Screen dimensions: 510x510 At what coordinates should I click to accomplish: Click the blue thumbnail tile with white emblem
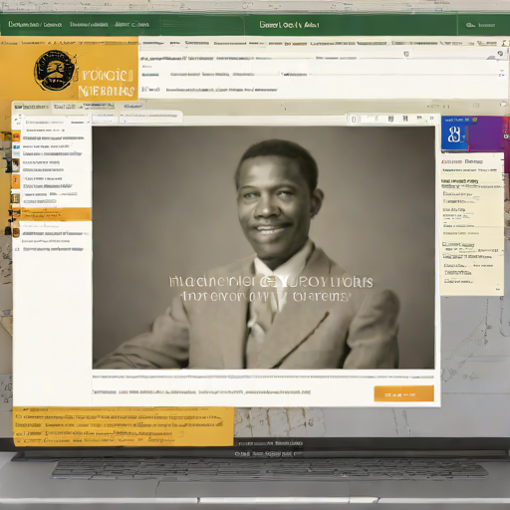(x=455, y=134)
